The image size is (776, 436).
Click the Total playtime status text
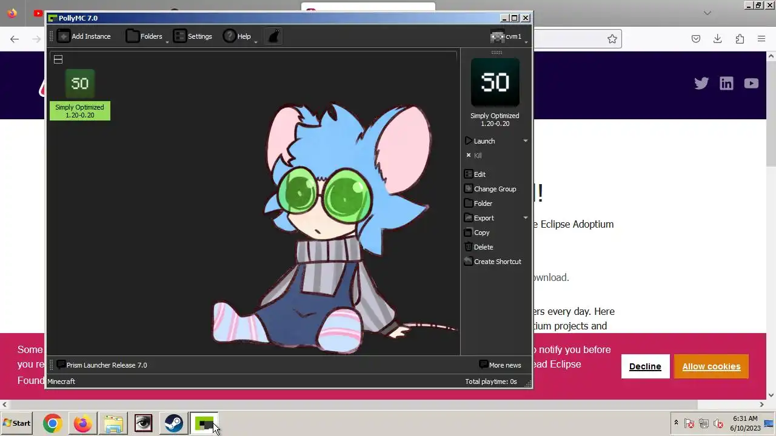tap(491, 381)
